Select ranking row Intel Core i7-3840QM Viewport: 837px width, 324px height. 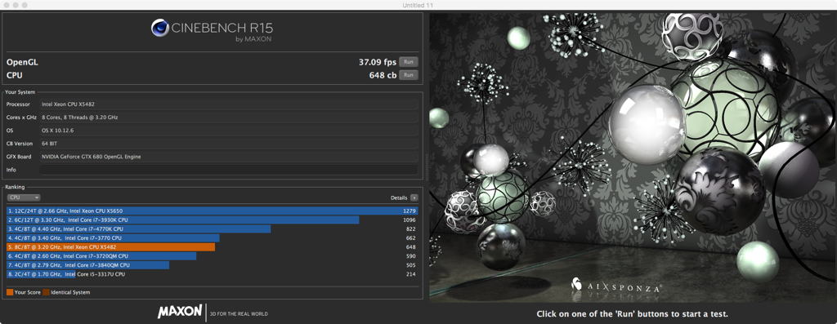coord(213,265)
